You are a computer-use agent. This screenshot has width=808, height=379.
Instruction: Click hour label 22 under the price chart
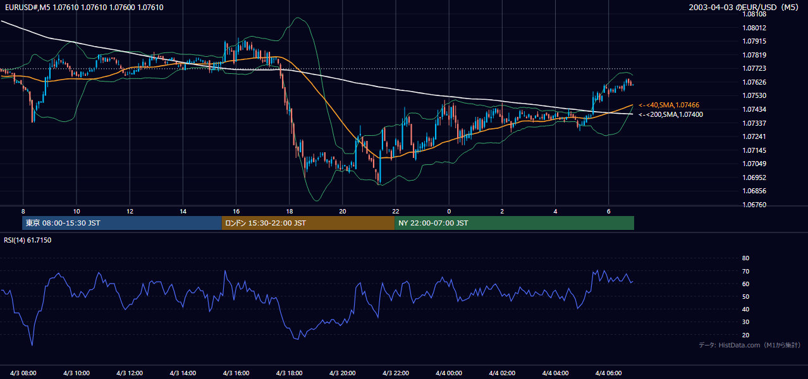(x=396, y=211)
